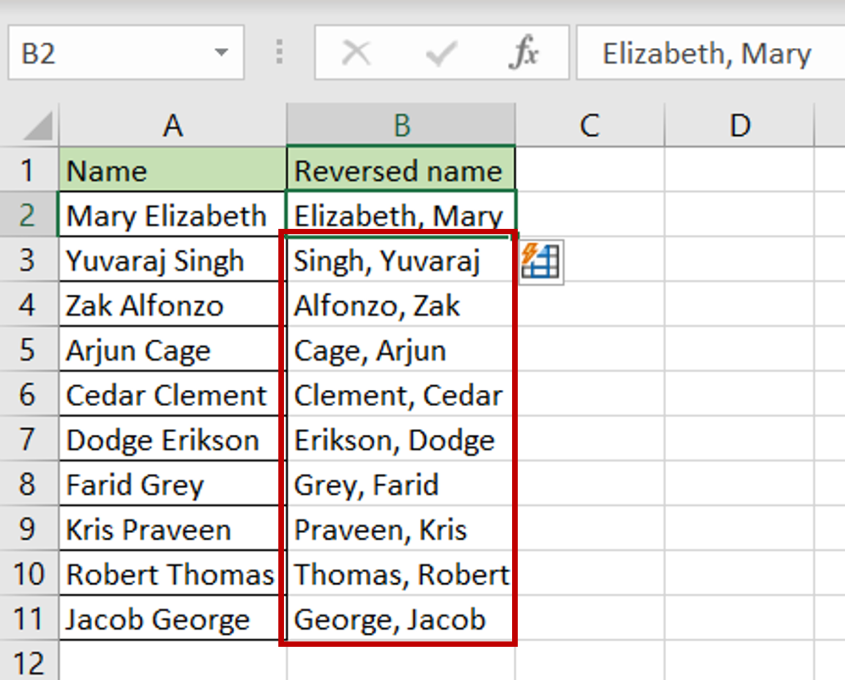Select row 1 header
The width and height of the screenshot is (845, 680).
[x=29, y=170]
